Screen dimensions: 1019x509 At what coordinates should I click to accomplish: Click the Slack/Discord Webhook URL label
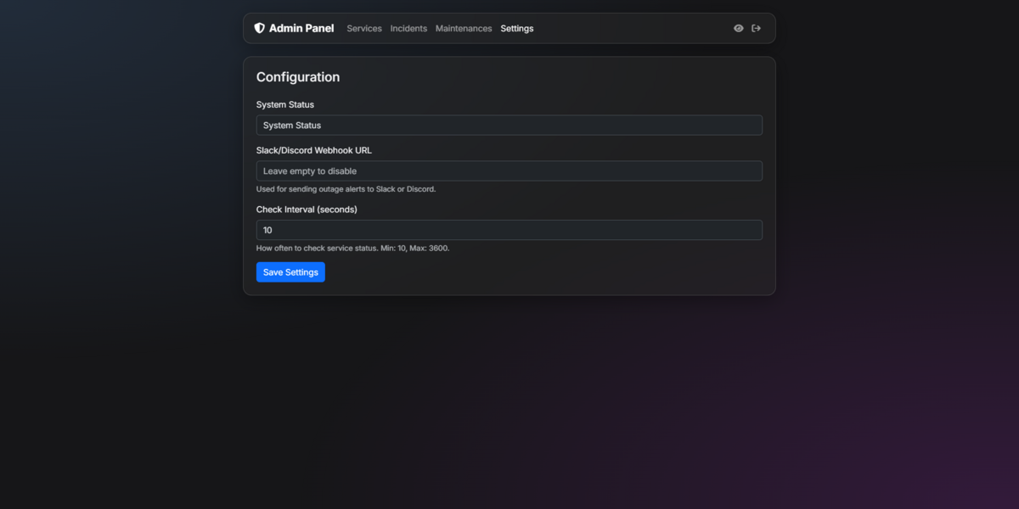coord(314,150)
